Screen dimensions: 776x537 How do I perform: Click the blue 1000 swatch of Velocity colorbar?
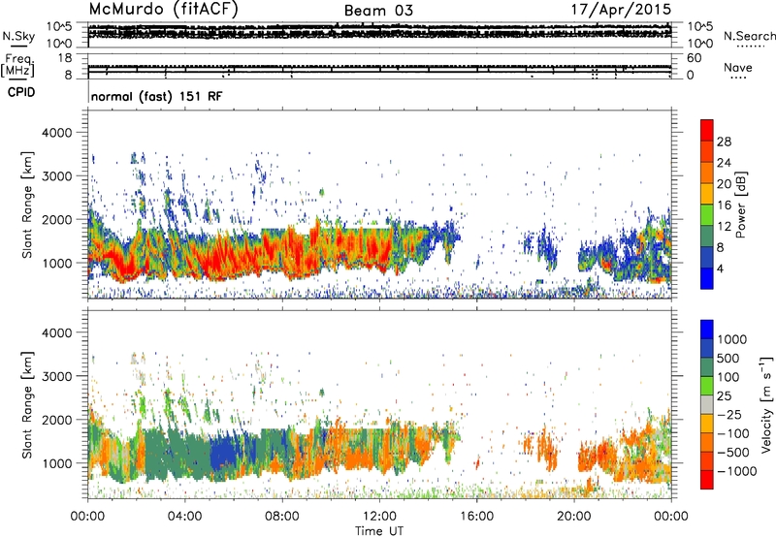click(707, 330)
